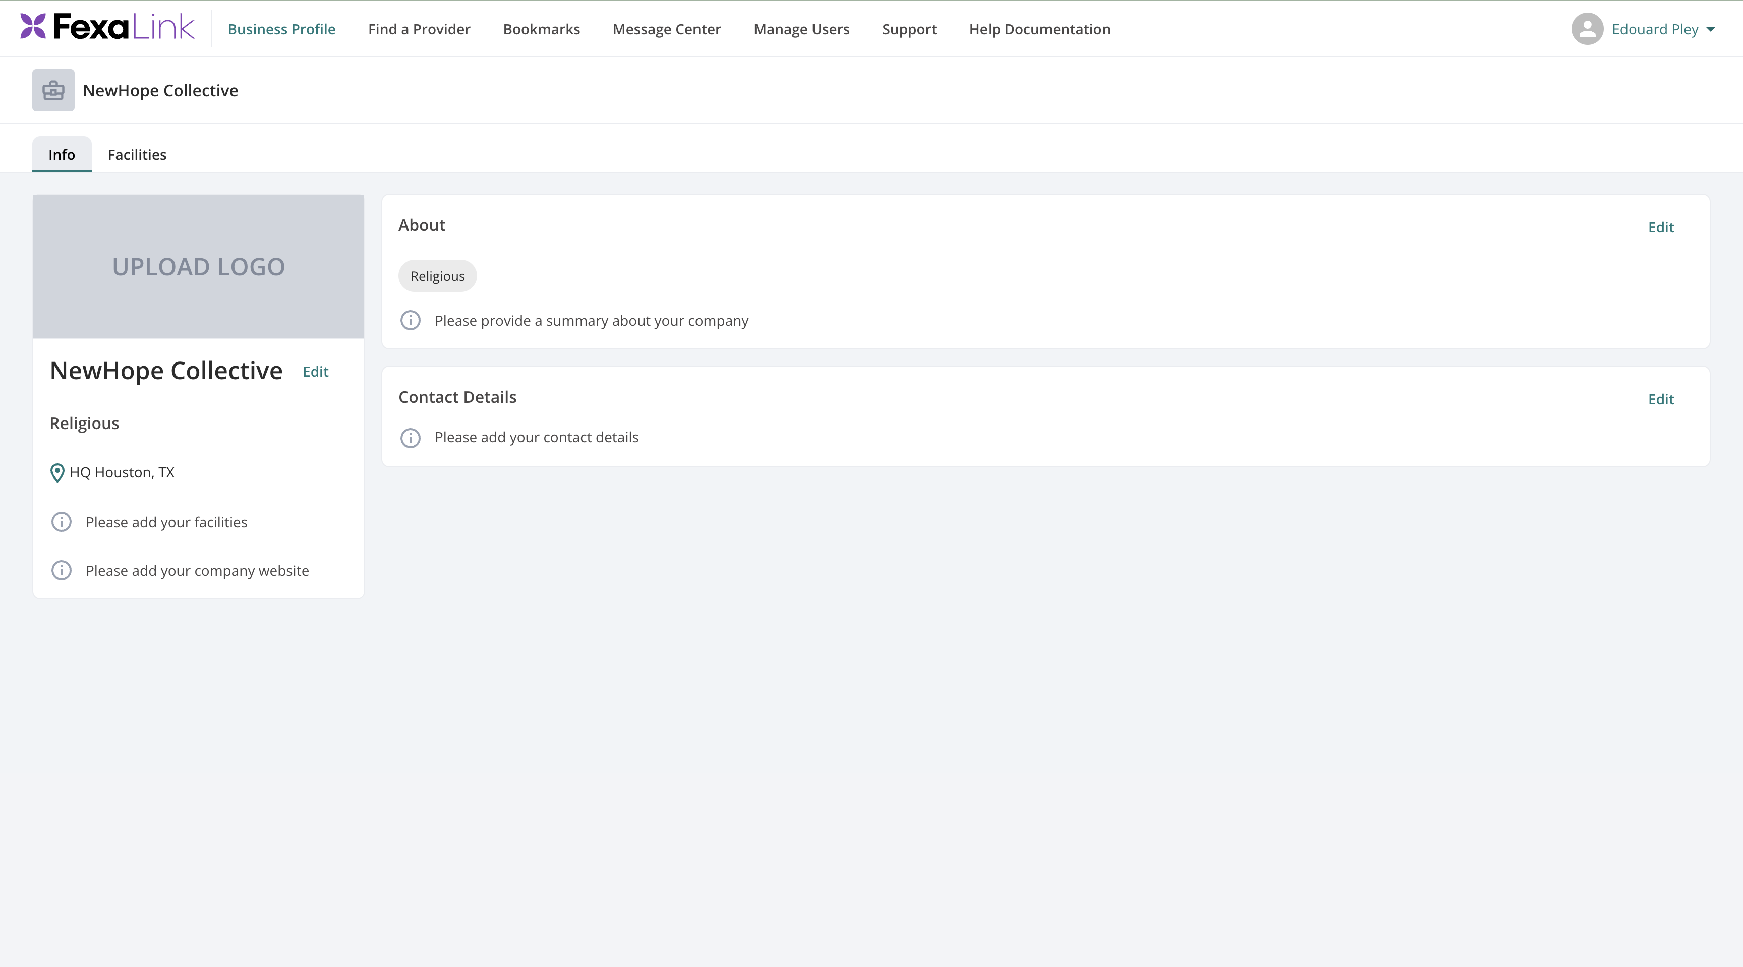Open the Edouard Pley dropdown arrow
This screenshot has width=1743, height=967.
point(1711,29)
